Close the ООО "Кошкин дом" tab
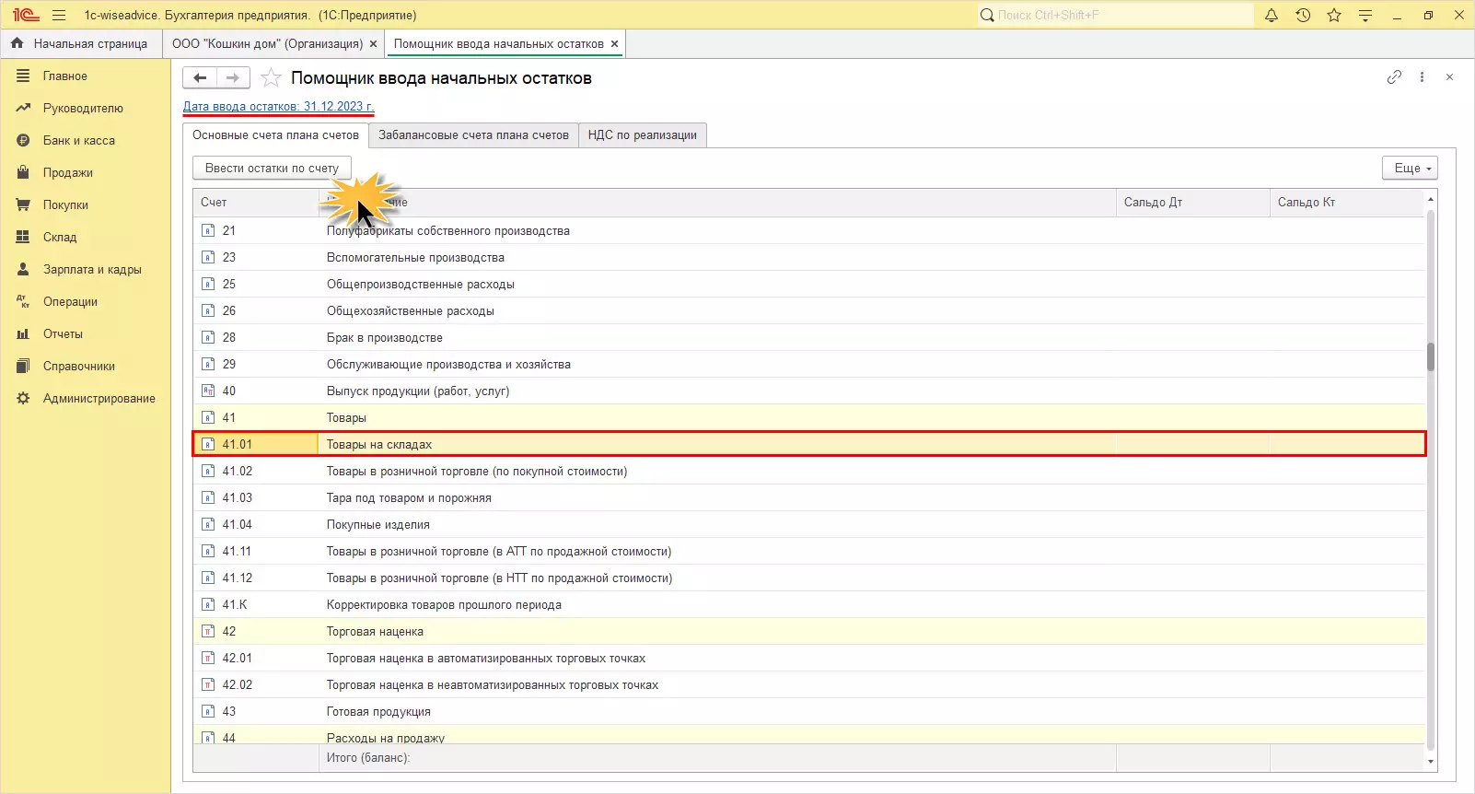This screenshot has height=794, width=1475. point(373,44)
